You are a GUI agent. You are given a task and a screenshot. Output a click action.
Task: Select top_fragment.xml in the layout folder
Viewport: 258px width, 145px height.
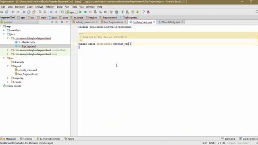tap(28, 74)
